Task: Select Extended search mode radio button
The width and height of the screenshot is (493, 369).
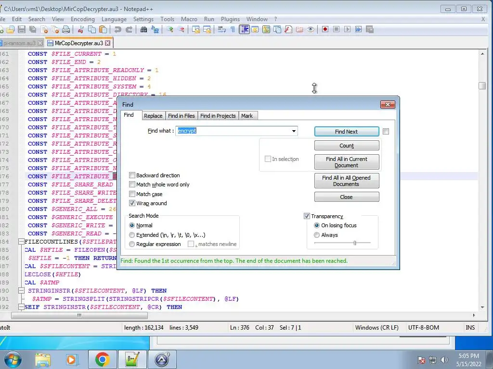Action: coord(132,234)
